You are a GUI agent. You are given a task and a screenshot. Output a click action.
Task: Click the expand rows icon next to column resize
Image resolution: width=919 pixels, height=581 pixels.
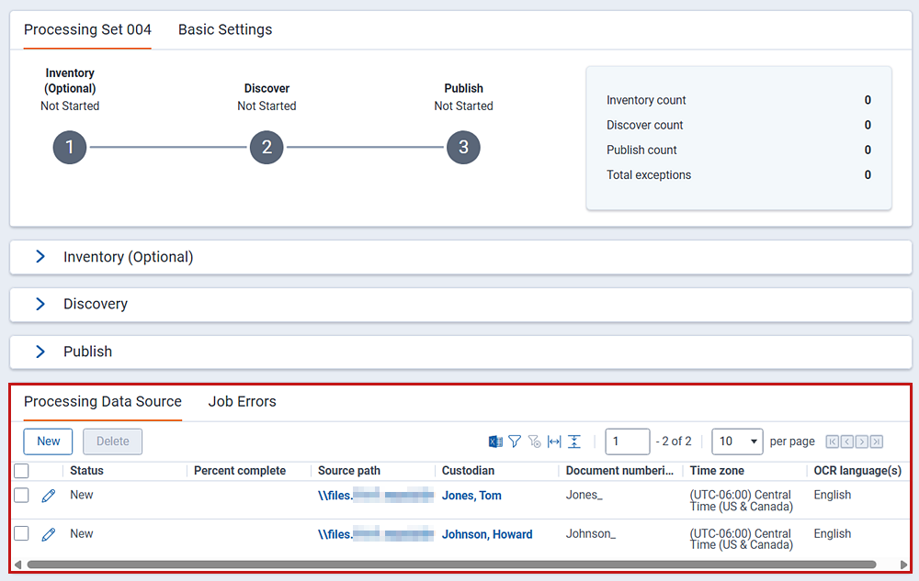coord(573,441)
